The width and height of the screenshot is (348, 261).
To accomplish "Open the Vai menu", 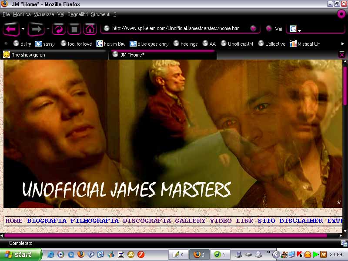I will (x=60, y=14).
